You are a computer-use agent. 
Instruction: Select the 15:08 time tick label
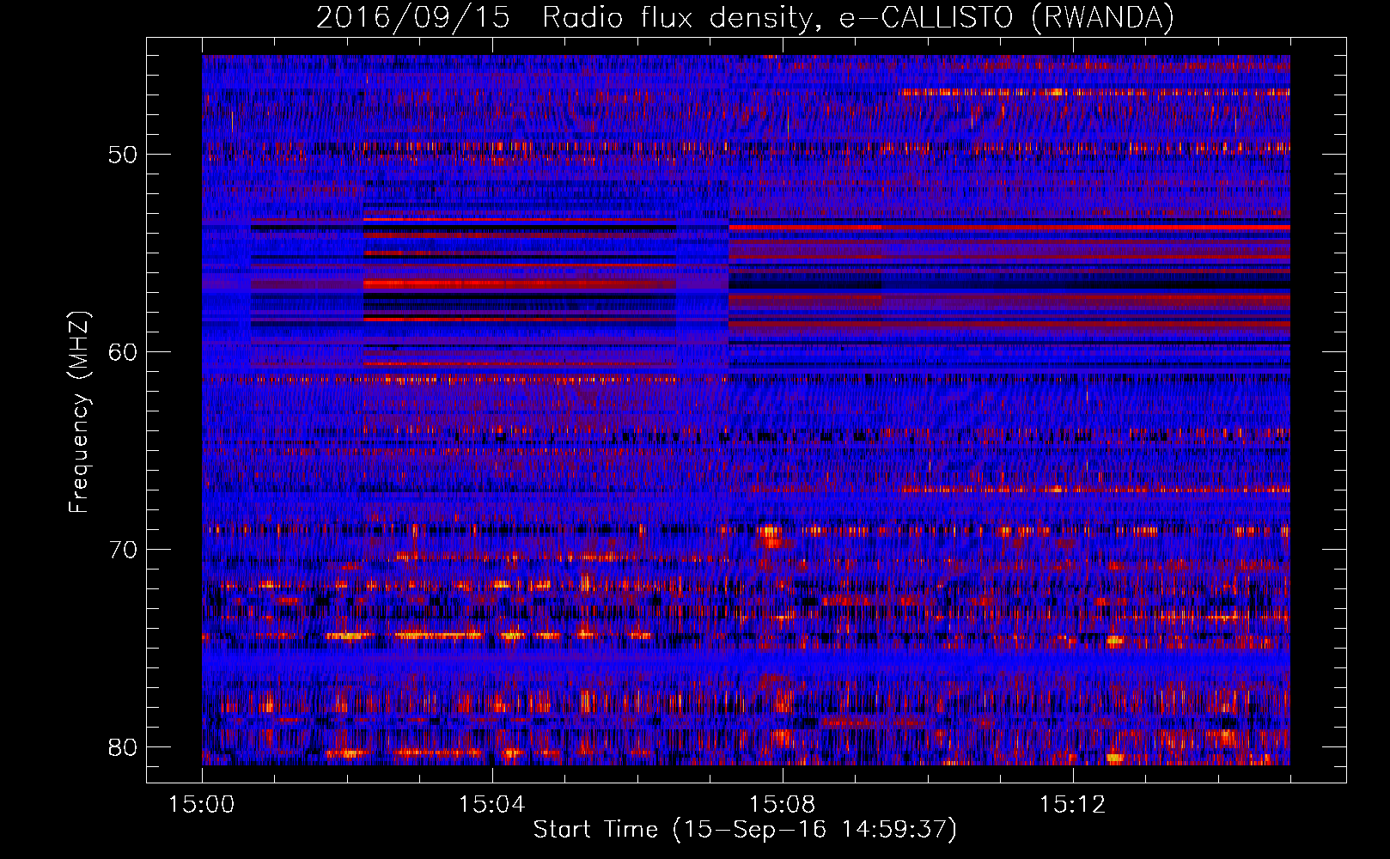tap(782, 805)
